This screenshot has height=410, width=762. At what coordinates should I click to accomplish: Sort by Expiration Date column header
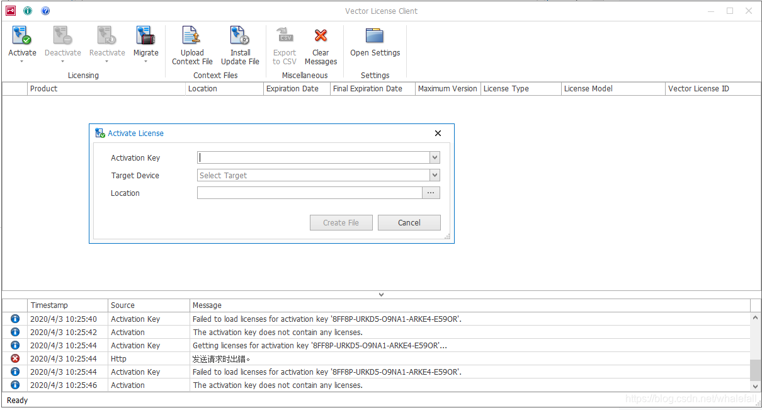point(297,89)
